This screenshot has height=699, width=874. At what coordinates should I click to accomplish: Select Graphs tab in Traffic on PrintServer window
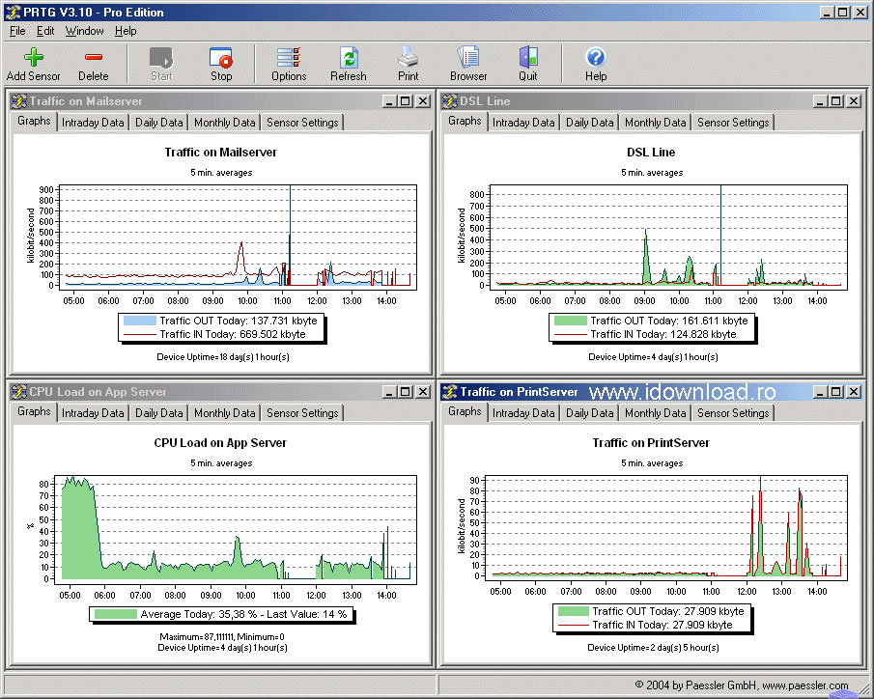(465, 411)
